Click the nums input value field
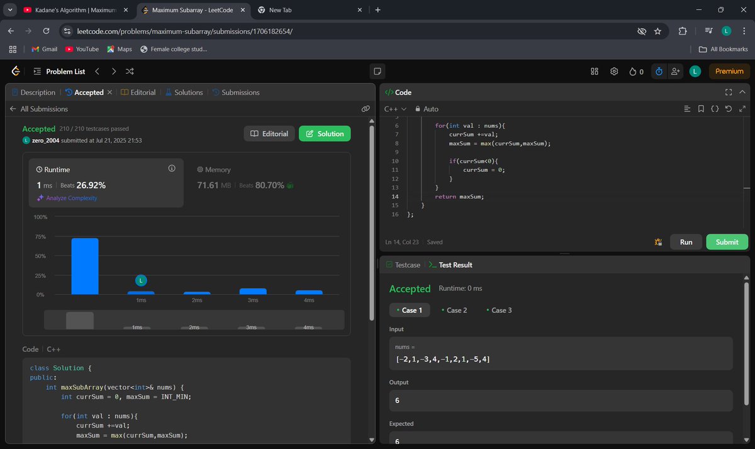The height and width of the screenshot is (449, 755). (561, 353)
